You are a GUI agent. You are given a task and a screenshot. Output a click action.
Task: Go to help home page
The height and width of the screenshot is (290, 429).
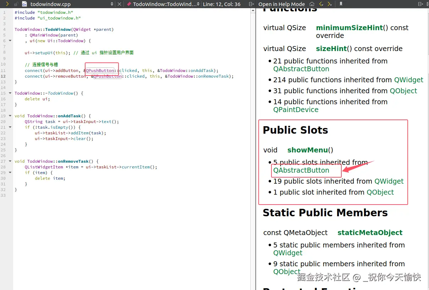[x=312, y=4]
